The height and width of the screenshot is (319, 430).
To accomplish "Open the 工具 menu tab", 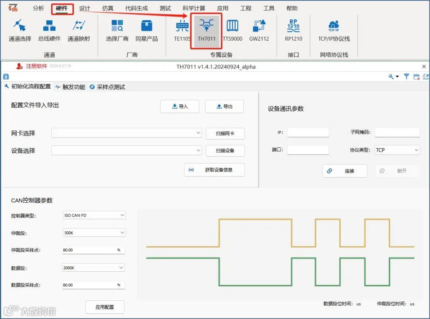I will click(x=269, y=8).
